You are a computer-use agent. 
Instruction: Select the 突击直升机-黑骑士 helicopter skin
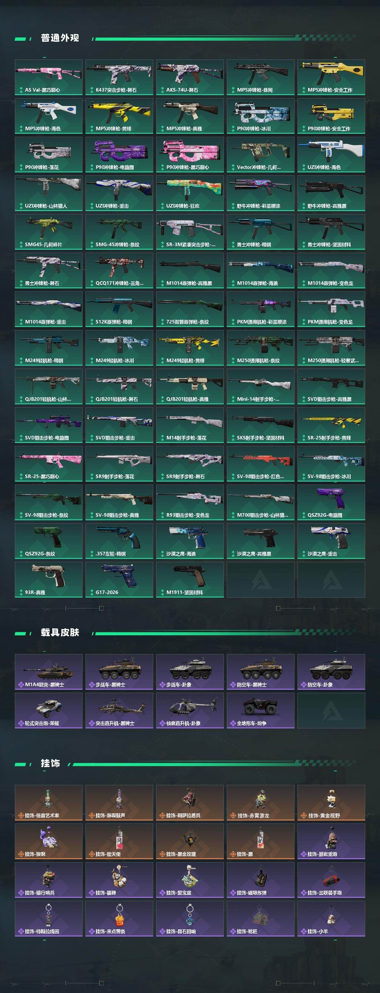click(x=119, y=711)
